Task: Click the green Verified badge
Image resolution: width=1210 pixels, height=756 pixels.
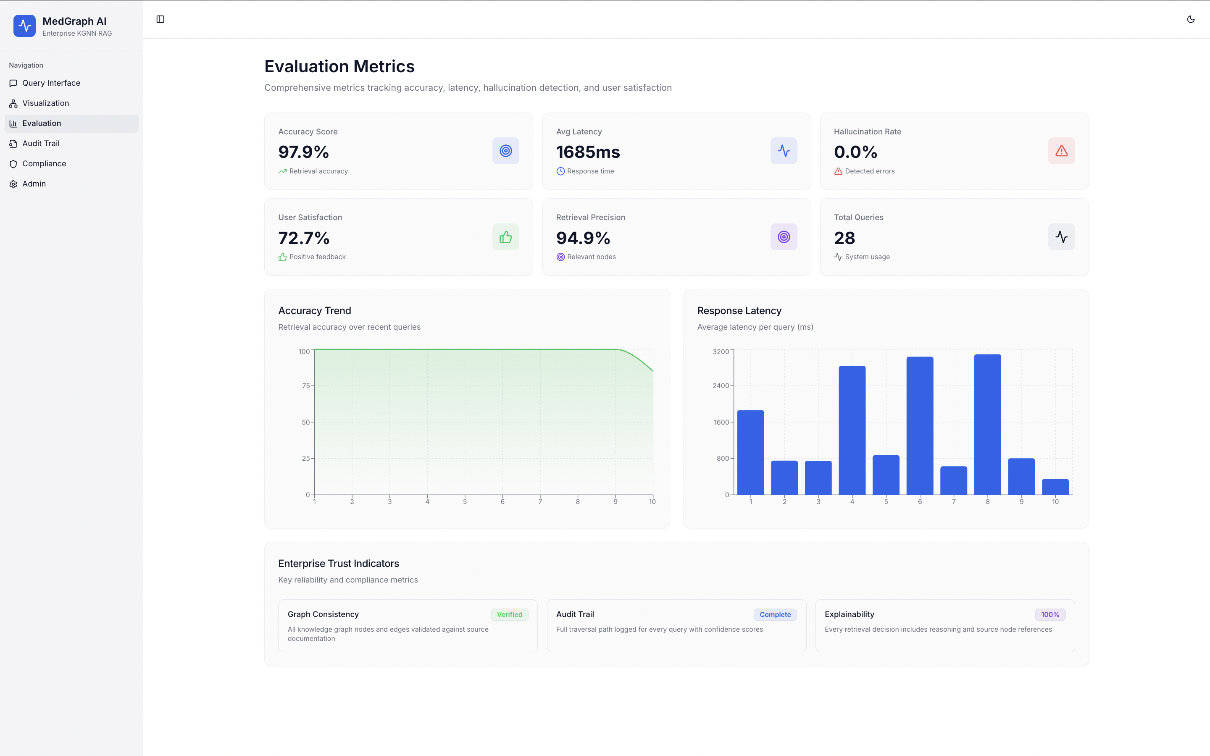Action: click(x=509, y=614)
